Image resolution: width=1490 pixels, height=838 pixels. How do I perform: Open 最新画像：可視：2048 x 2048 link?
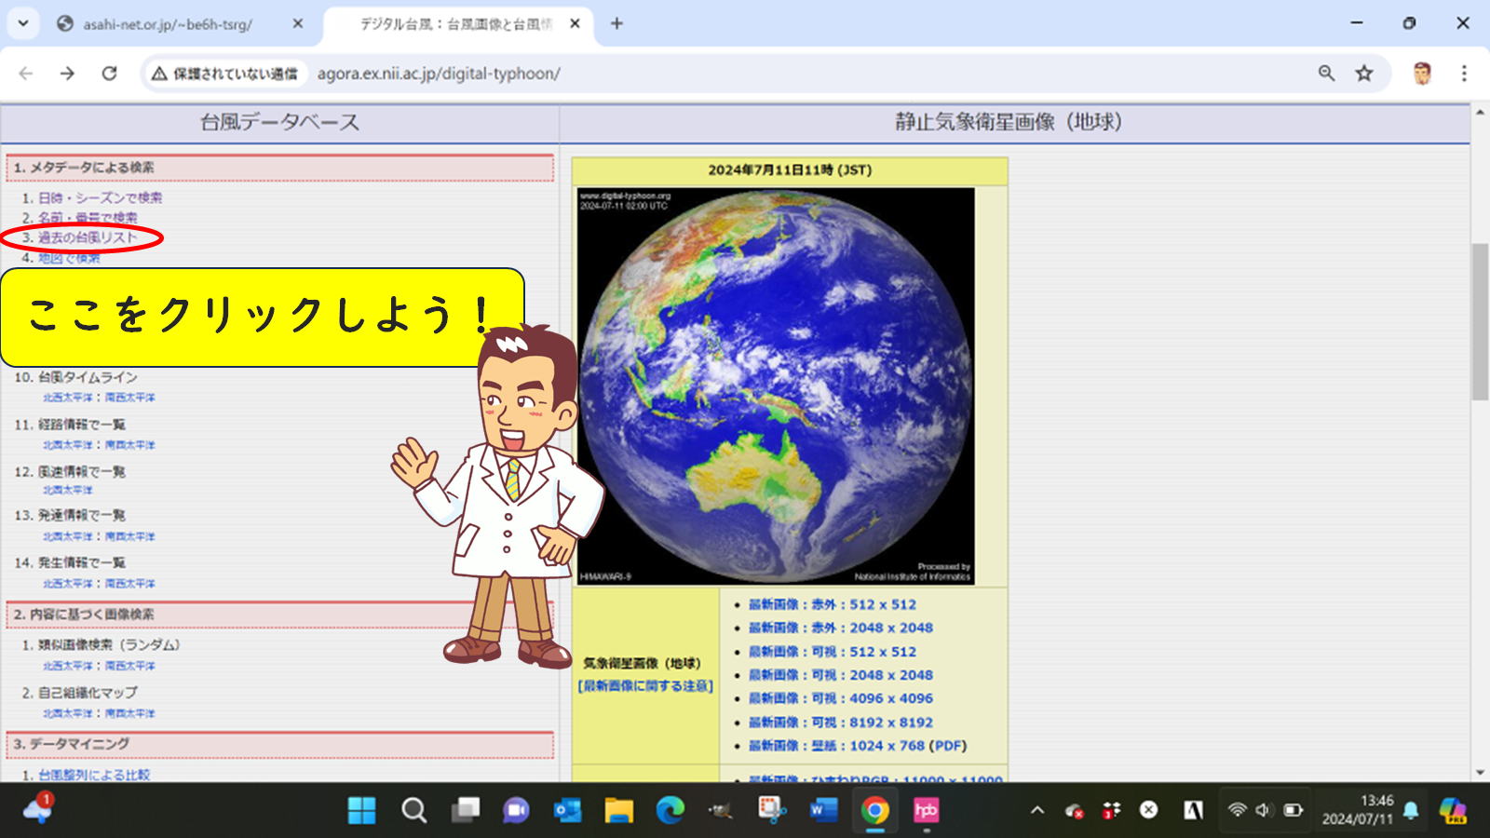point(841,675)
